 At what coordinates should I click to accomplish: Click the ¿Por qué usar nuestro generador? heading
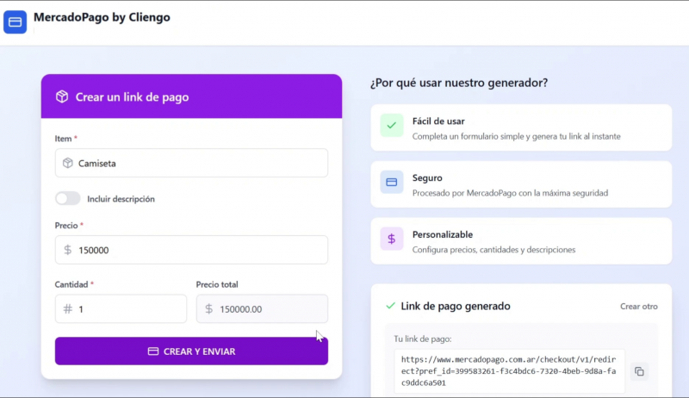(x=459, y=83)
